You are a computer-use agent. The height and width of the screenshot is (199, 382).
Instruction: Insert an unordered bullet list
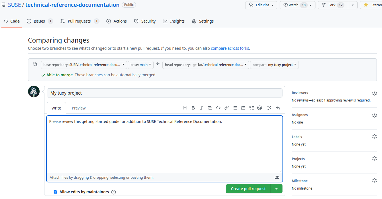(235, 108)
